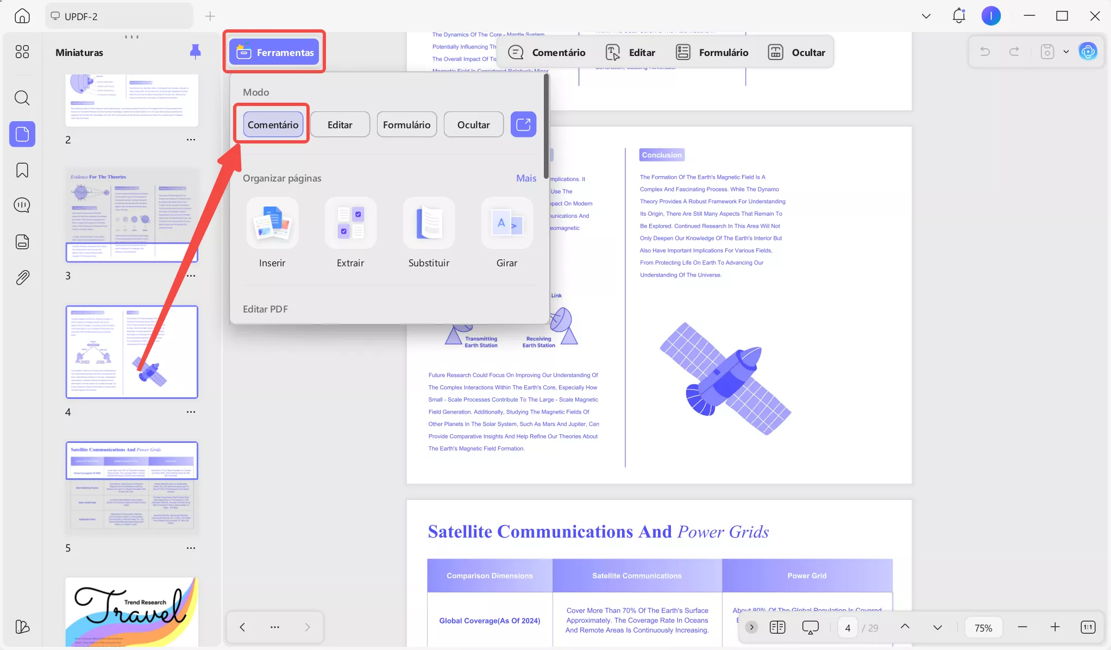Screen dimensions: 1111x650
Task: Open the UPDF AI assistant icon
Action: [1088, 52]
